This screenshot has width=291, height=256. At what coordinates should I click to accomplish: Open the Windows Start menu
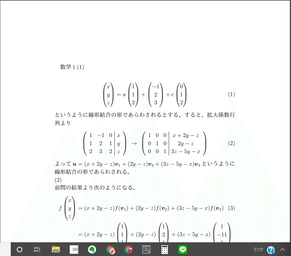(x=19, y=249)
